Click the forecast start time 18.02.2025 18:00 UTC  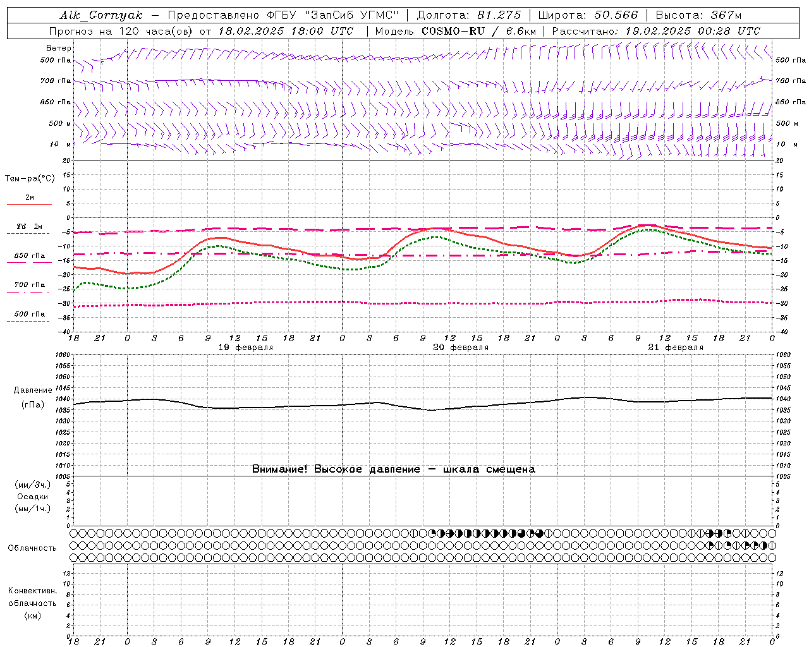(286, 31)
